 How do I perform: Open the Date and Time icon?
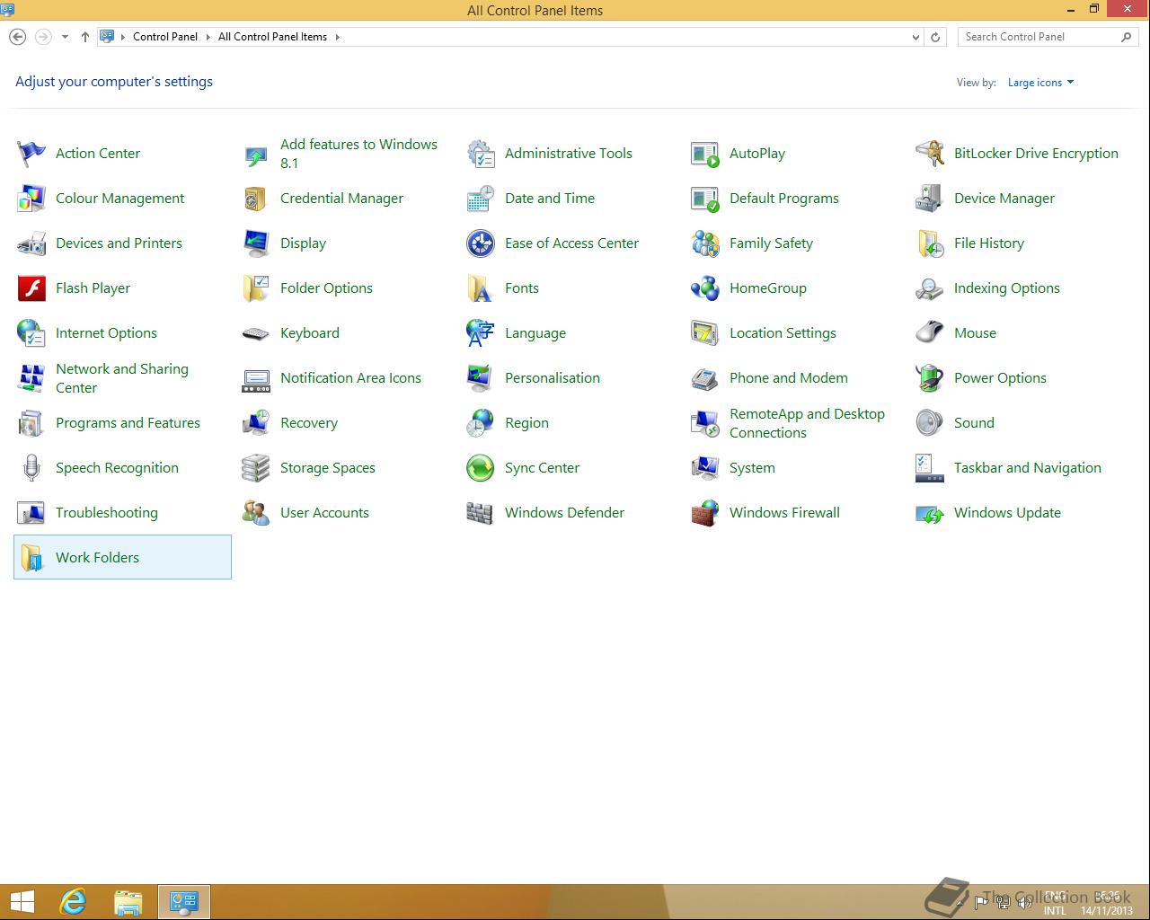pyautogui.click(x=481, y=199)
